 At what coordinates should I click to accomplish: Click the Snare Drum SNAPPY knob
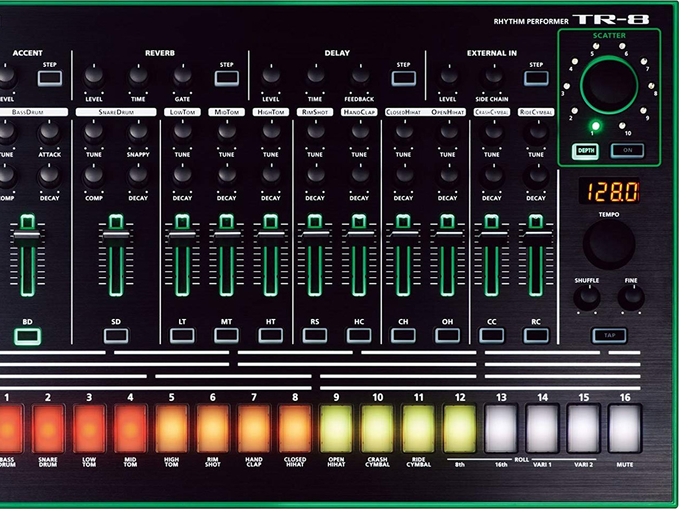[138, 133]
